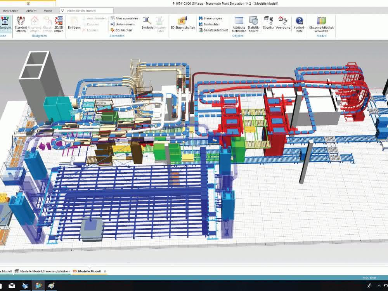Viewport: 388px width, 291px height.
Task: Expand the Einfügen dropdown arrow
Action: coord(74,31)
